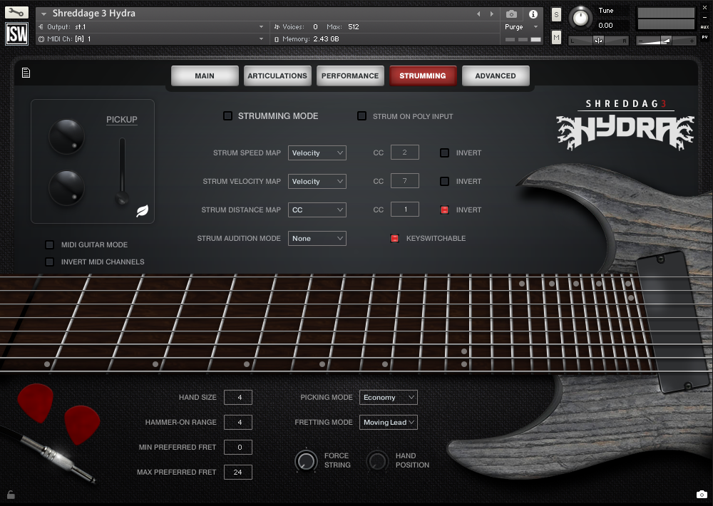The image size is (713, 506).
Task: Mute the instrument with M button
Action: 556,37
